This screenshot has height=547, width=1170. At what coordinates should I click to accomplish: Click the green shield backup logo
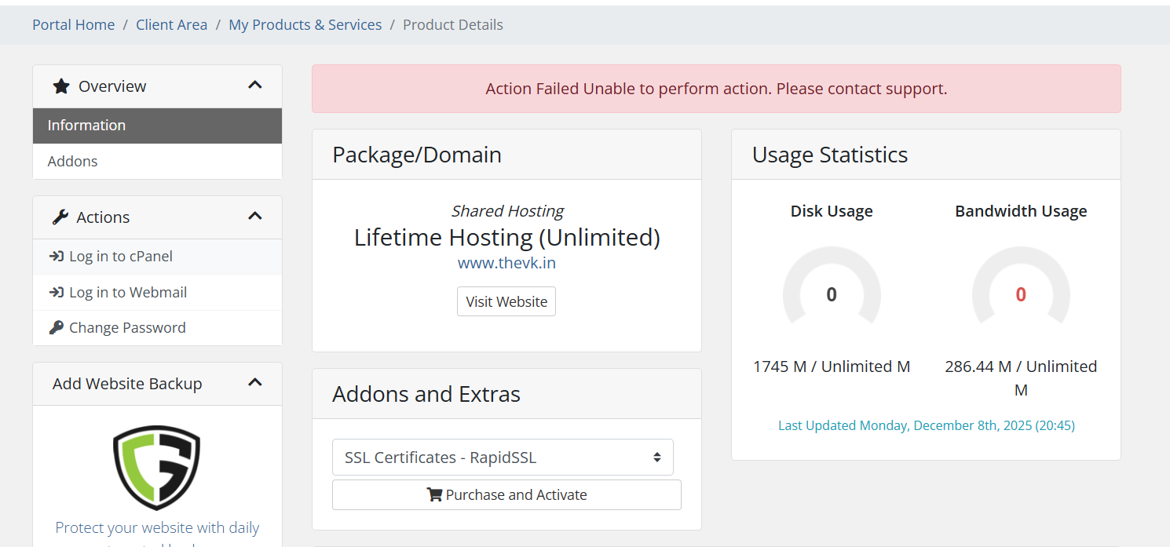[157, 468]
